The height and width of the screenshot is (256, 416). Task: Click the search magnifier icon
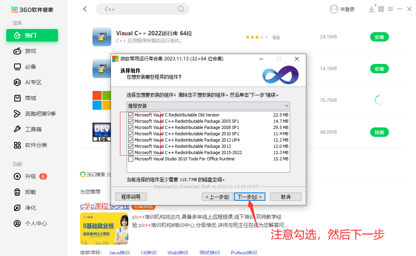tap(181, 9)
